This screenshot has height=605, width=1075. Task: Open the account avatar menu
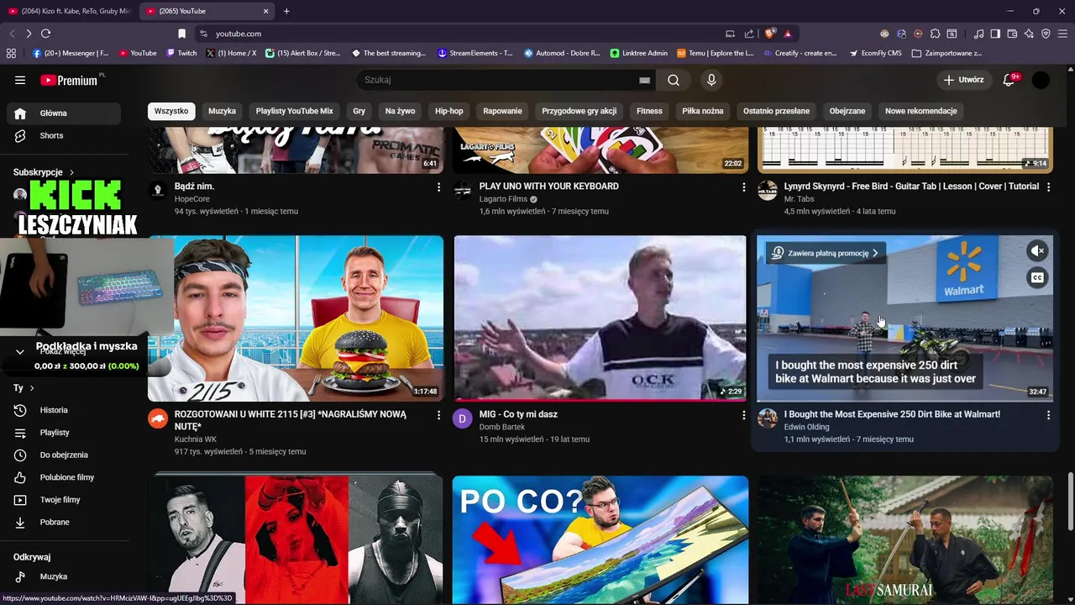(1041, 80)
